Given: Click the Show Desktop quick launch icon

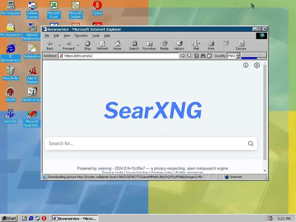Looking at the screenshot, I should click(x=24, y=219).
